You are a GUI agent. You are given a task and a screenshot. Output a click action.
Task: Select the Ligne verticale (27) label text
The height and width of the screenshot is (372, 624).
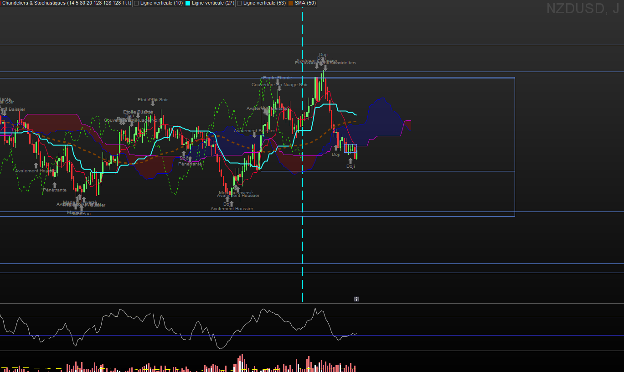coord(213,3)
